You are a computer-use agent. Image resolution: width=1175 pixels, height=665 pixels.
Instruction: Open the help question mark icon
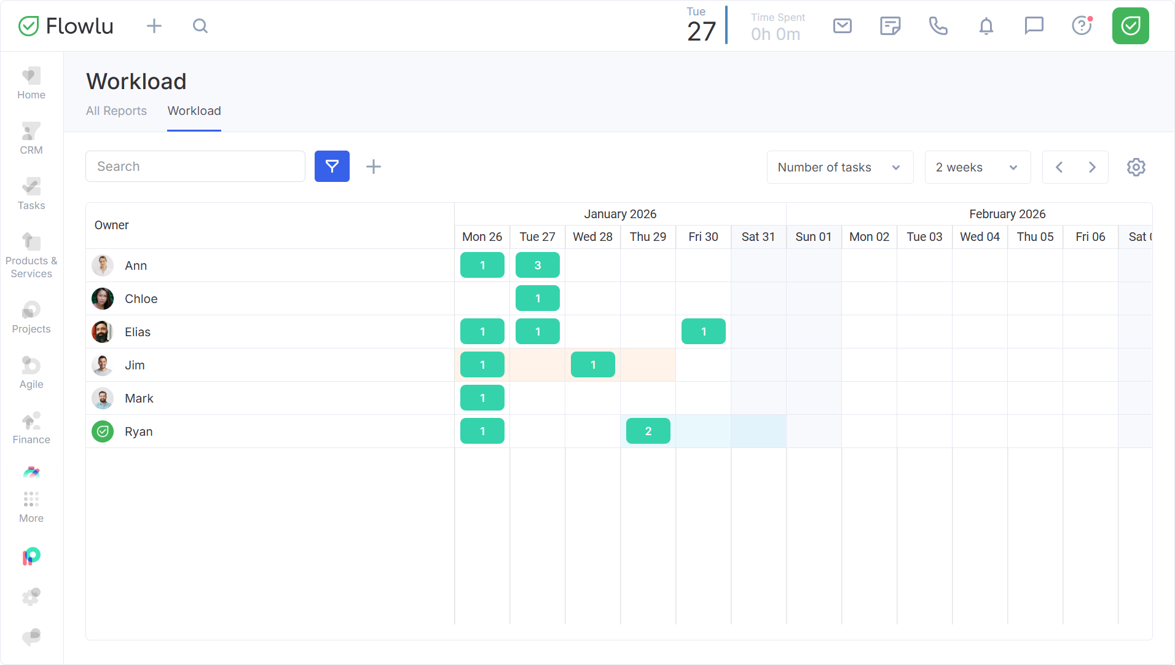click(1082, 26)
